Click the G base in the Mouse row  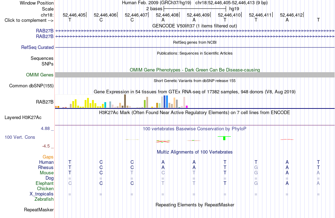[x=256, y=173]
